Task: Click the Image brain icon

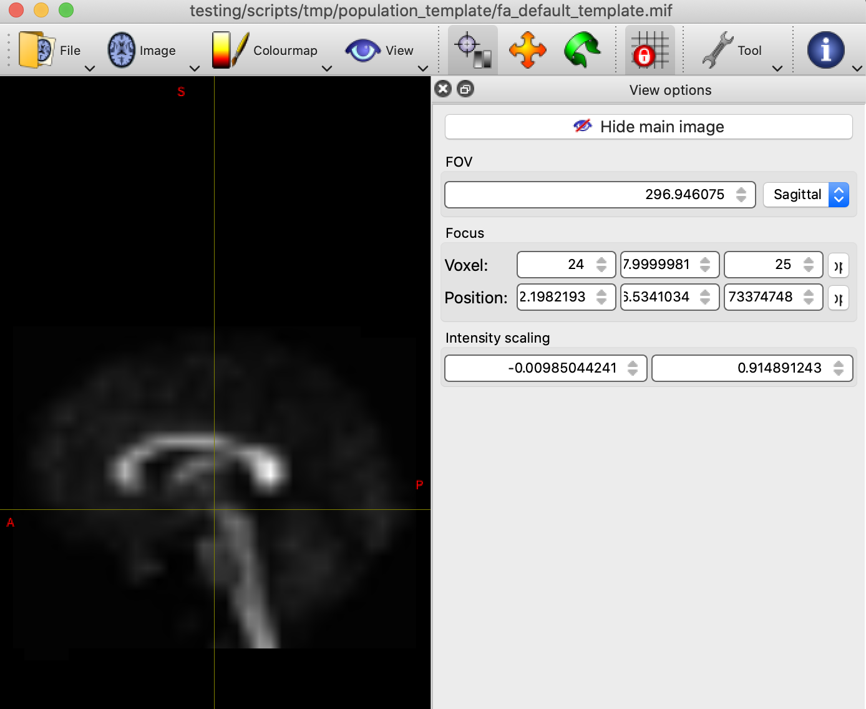Action: 122,50
